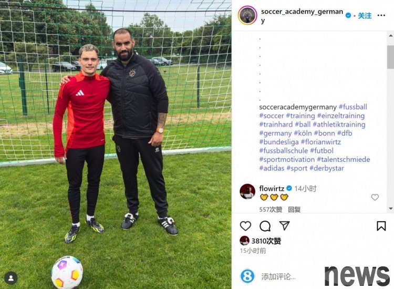The height and width of the screenshot is (289, 394).
Task: Open emoji picker beside comment field
Action: [x=247, y=276]
